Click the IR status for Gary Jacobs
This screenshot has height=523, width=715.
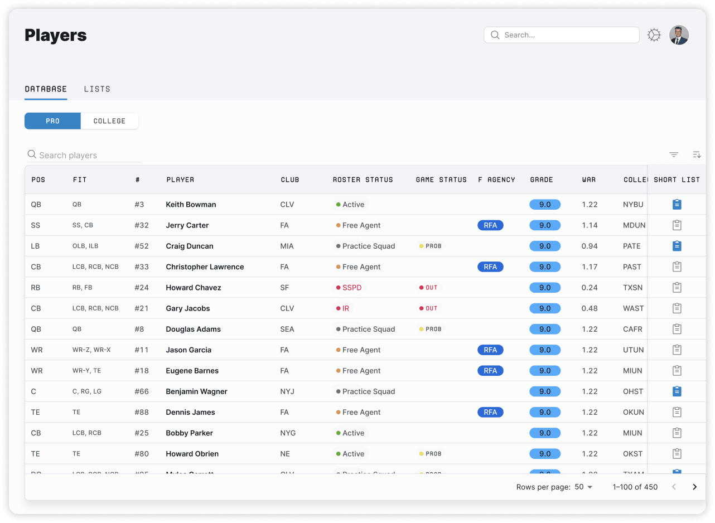coord(342,308)
